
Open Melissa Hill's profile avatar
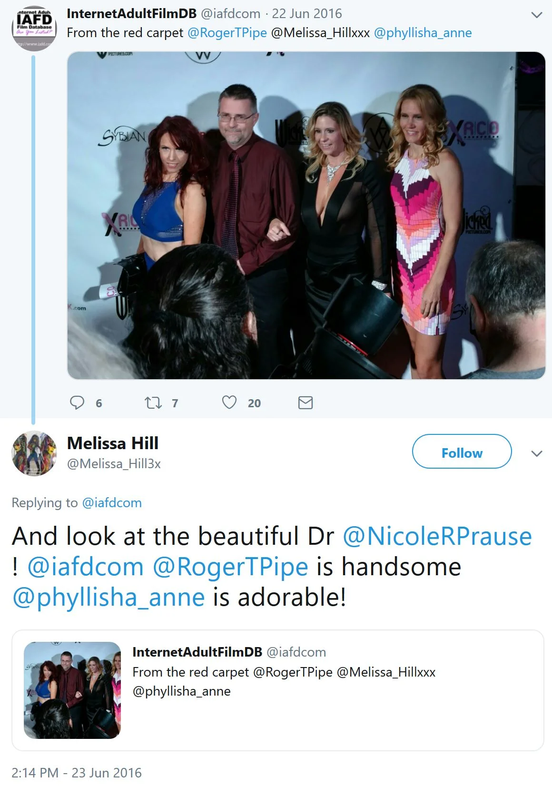(x=34, y=453)
